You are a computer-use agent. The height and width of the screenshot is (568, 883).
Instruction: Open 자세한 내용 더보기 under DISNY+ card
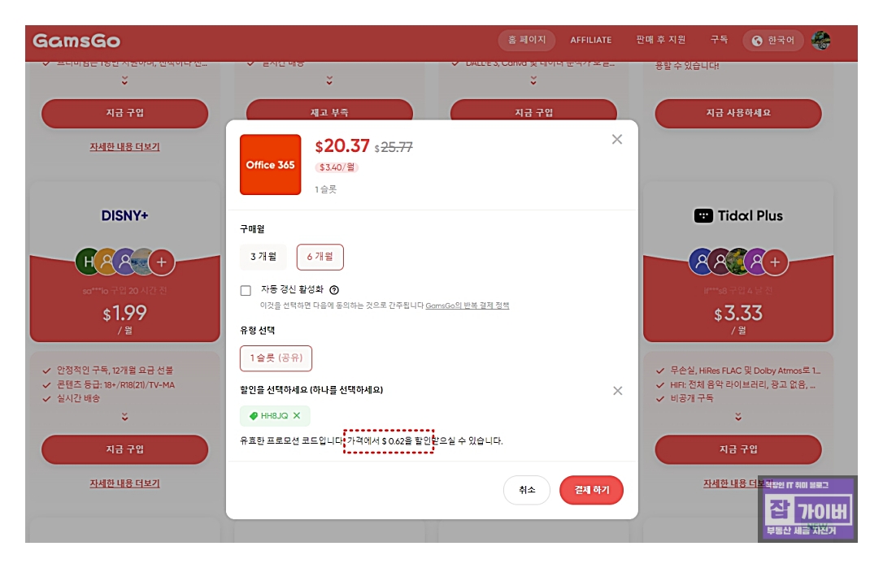point(124,483)
